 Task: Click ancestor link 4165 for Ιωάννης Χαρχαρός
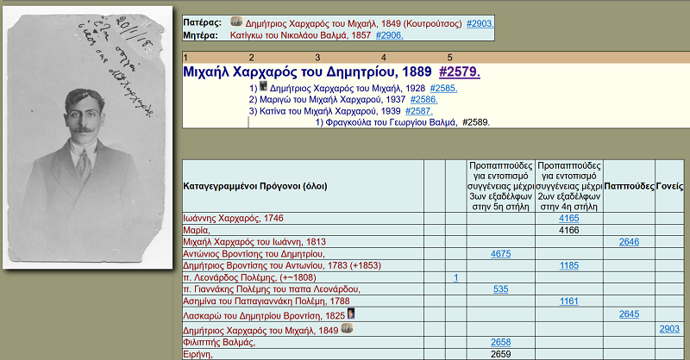tap(568, 219)
